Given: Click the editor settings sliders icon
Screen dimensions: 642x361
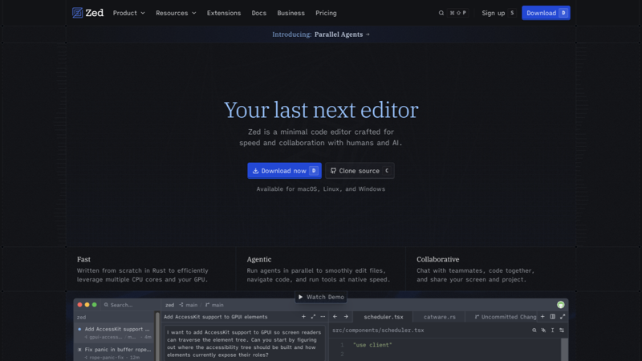Looking at the screenshot, I should click(562, 331).
